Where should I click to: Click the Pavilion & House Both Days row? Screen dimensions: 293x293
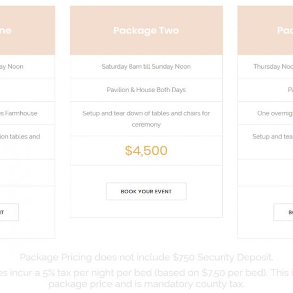tap(146, 90)
